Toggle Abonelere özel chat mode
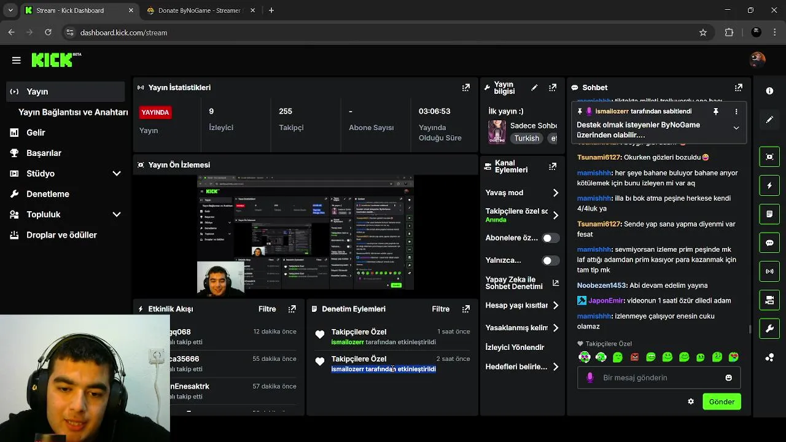 [x=551, y=238]
